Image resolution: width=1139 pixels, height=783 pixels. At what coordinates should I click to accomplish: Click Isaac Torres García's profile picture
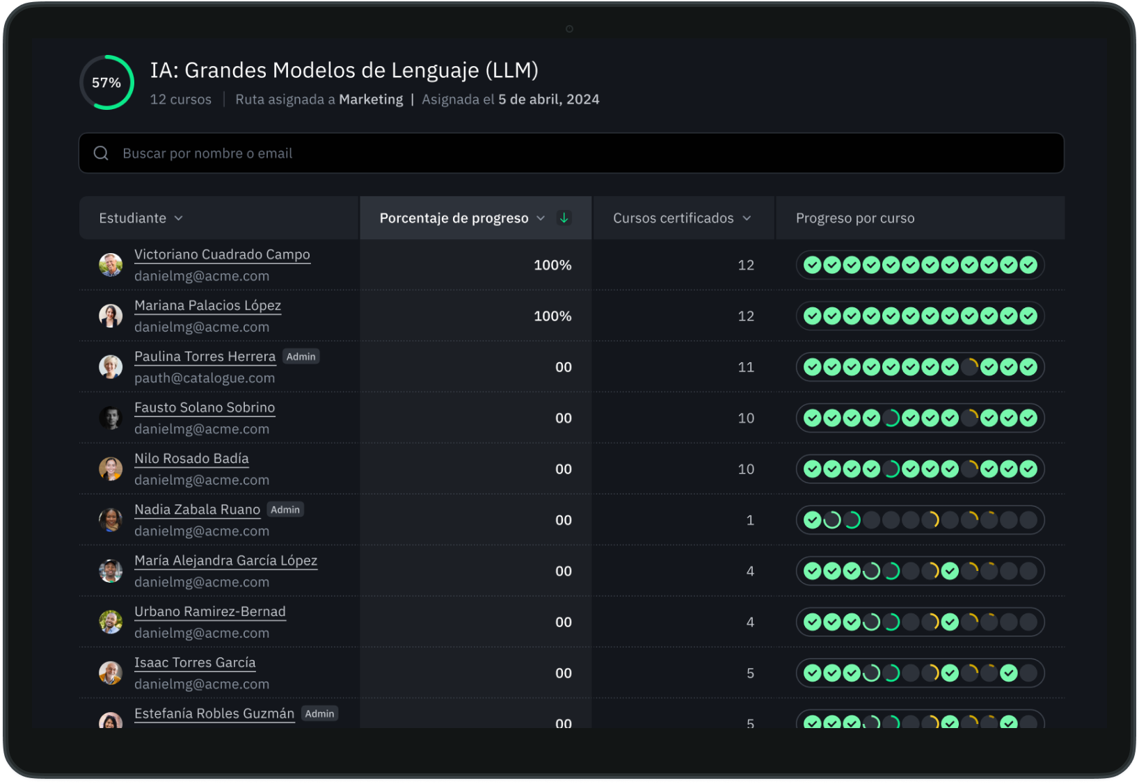point(111,672)
